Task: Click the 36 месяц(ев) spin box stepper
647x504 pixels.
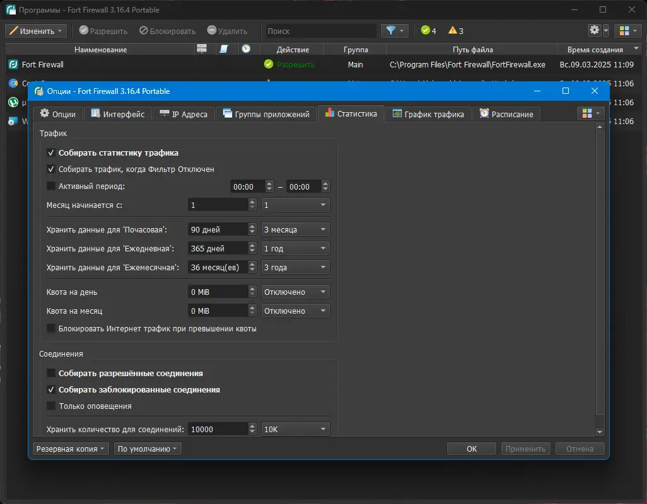Action: 252,268
